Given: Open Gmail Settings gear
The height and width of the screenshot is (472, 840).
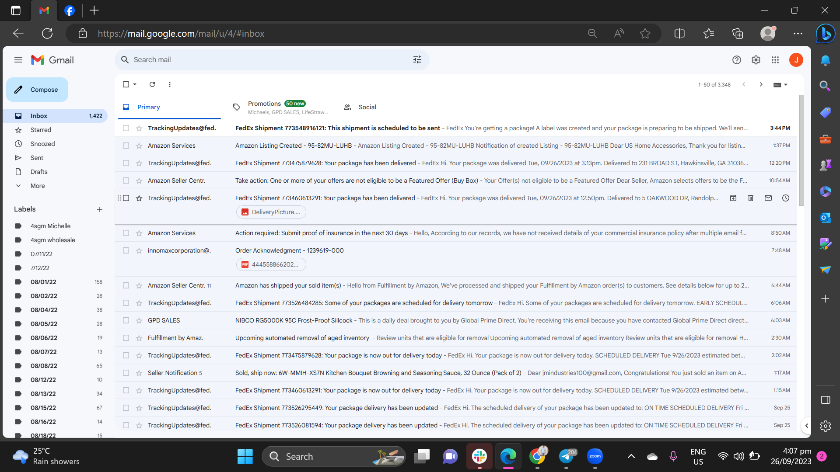Looking at the screenshot, I should [x=756, y=60].
